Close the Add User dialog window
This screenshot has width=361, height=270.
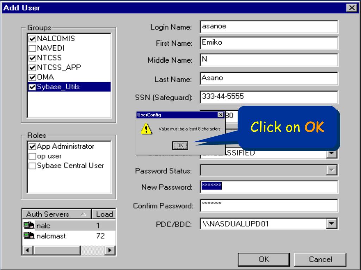pos(351,8)
